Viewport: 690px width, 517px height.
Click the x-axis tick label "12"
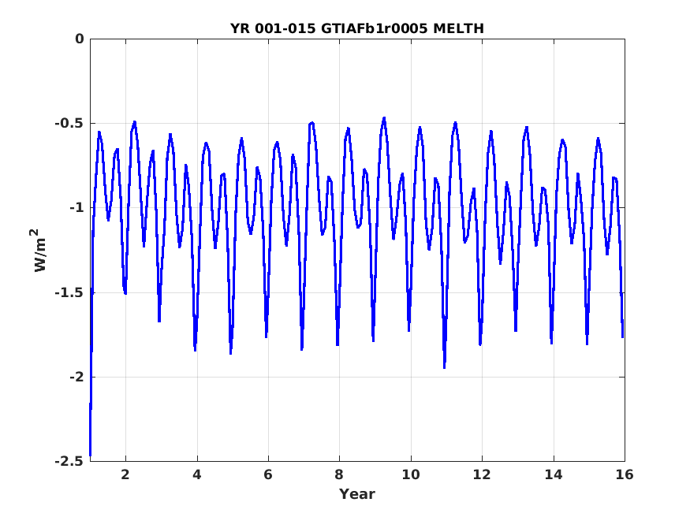482,474
